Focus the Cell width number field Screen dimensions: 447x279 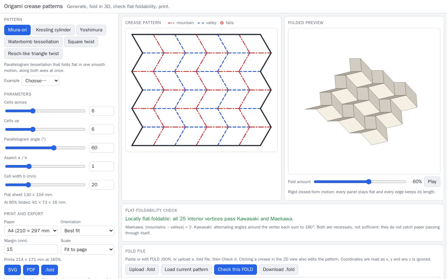click(x=102, y=185)
